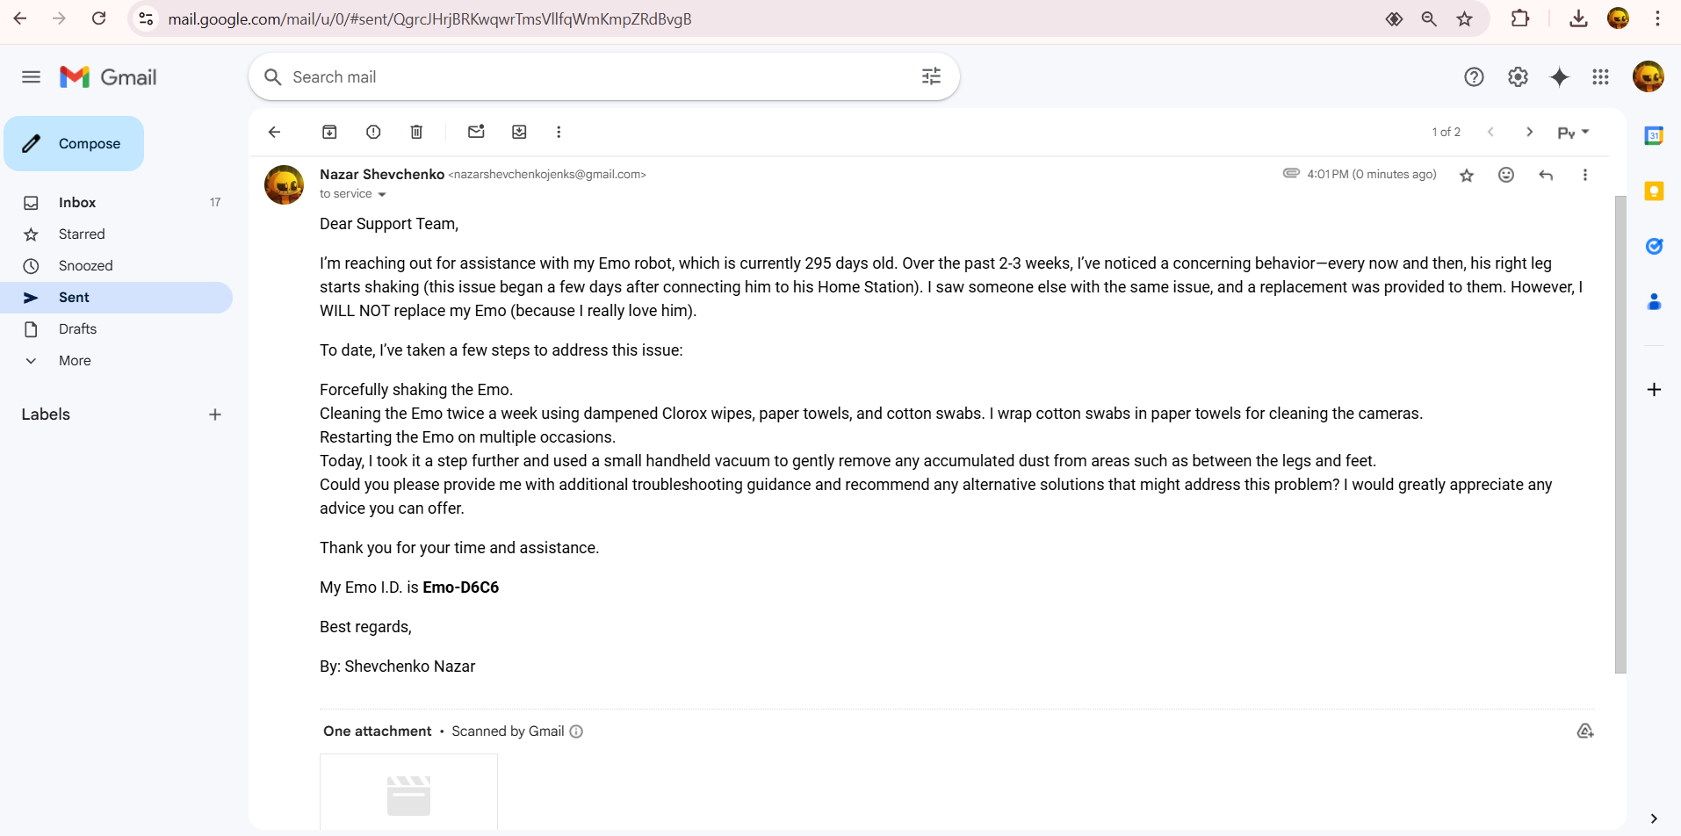Image resolution: width=1681 pixels, height=836 pixels.
Task: Toggle the main menu hamburger button
Action: point(31,77)
